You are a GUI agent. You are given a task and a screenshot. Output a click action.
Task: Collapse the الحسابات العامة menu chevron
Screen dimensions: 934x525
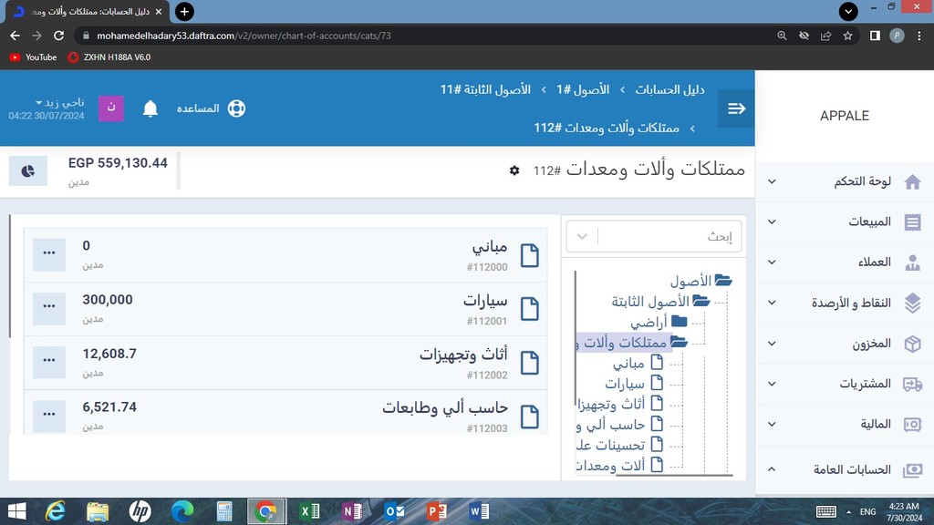pyautogui.click(x=772, y=469)
